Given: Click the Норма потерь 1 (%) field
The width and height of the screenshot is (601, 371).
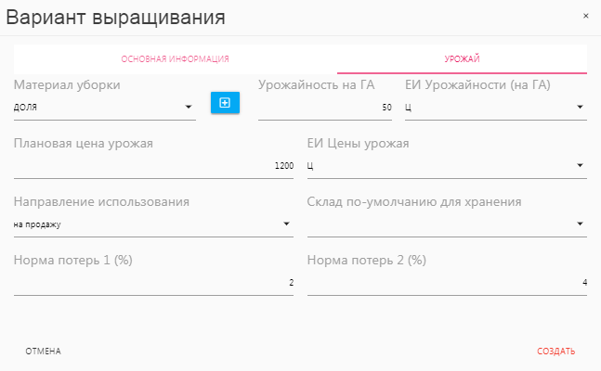Looking at the screenshot, I should (x=153, y=282).
